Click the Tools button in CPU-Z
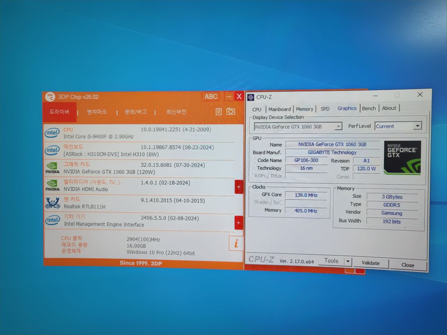 click(331, 261)
